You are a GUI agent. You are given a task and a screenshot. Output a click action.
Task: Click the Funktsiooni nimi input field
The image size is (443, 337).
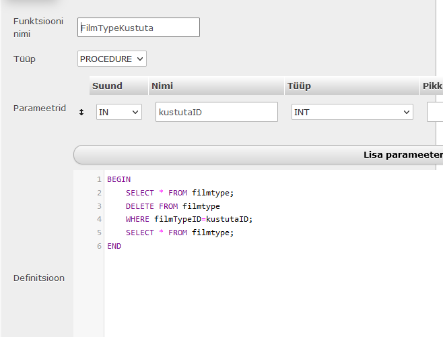click(x=139, y=28)
